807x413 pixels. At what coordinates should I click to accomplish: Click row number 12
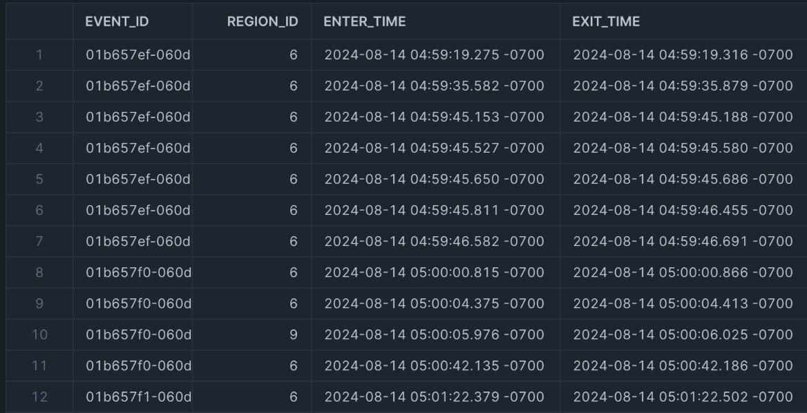pyautogui.click(x=39, y=397)
